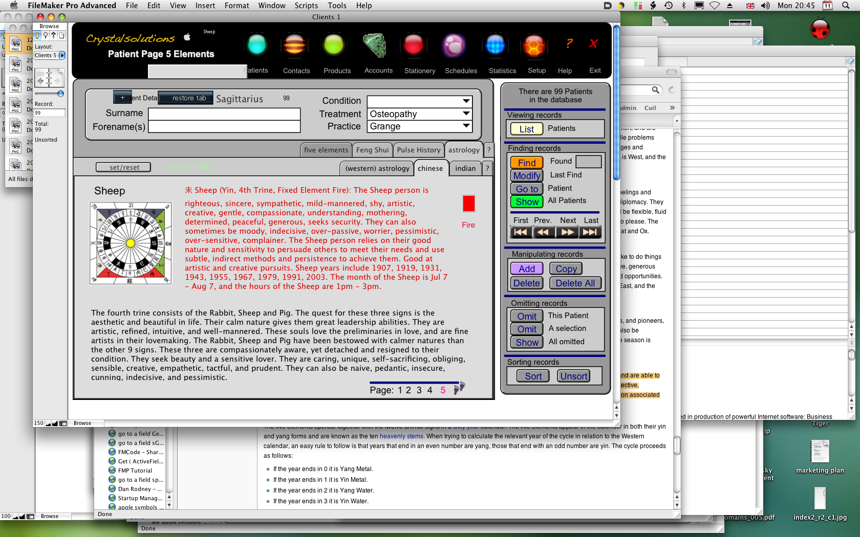Select Preview mode page icon
Viewport: 860px width, 537px height.
coord(61,35)
